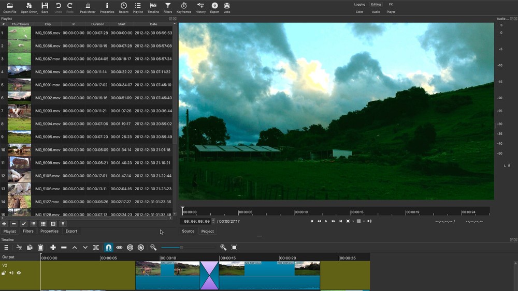Switch the playlist to tiles grid view
Screen dimensions: 518x291
click(x=44, y=224)
